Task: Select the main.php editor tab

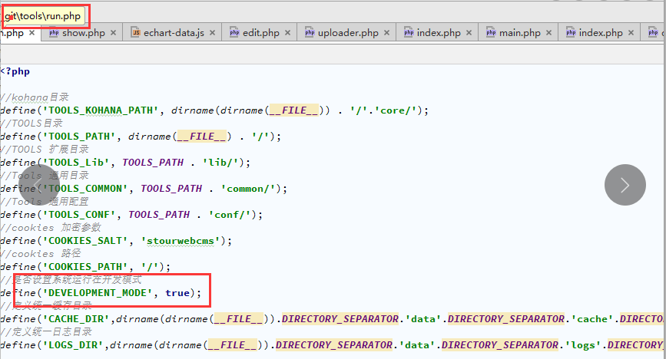Action: point(520,33)
